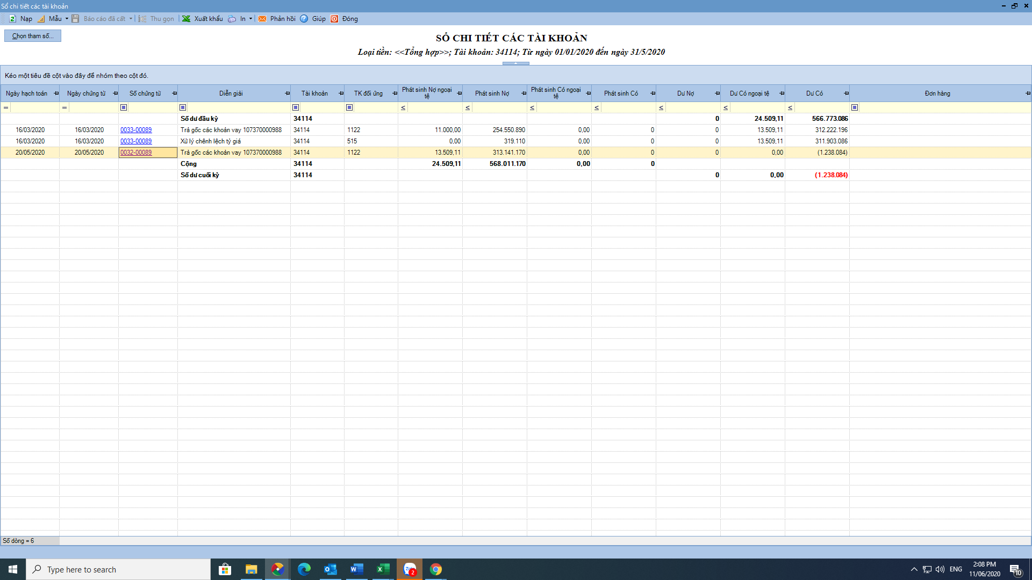Click the Xuất khẩu Excel export icon
The image size is (1032, 580).
[x=187, y=19]
